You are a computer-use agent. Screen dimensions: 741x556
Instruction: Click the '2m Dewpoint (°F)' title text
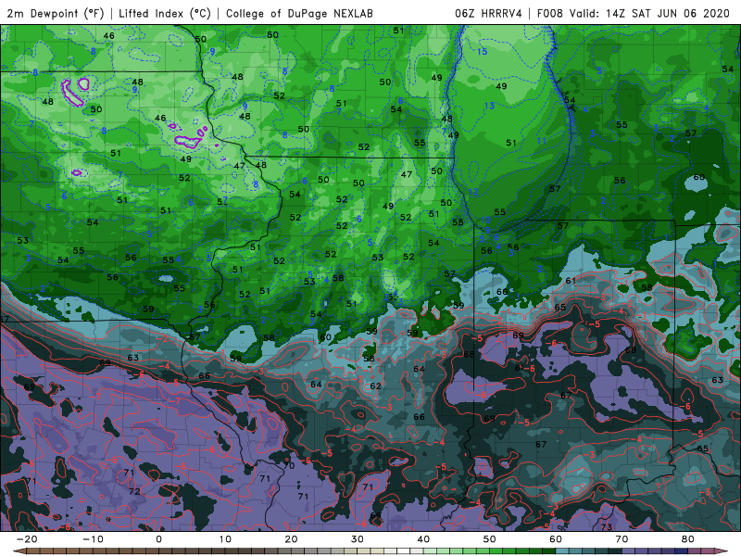click(56, 13)
